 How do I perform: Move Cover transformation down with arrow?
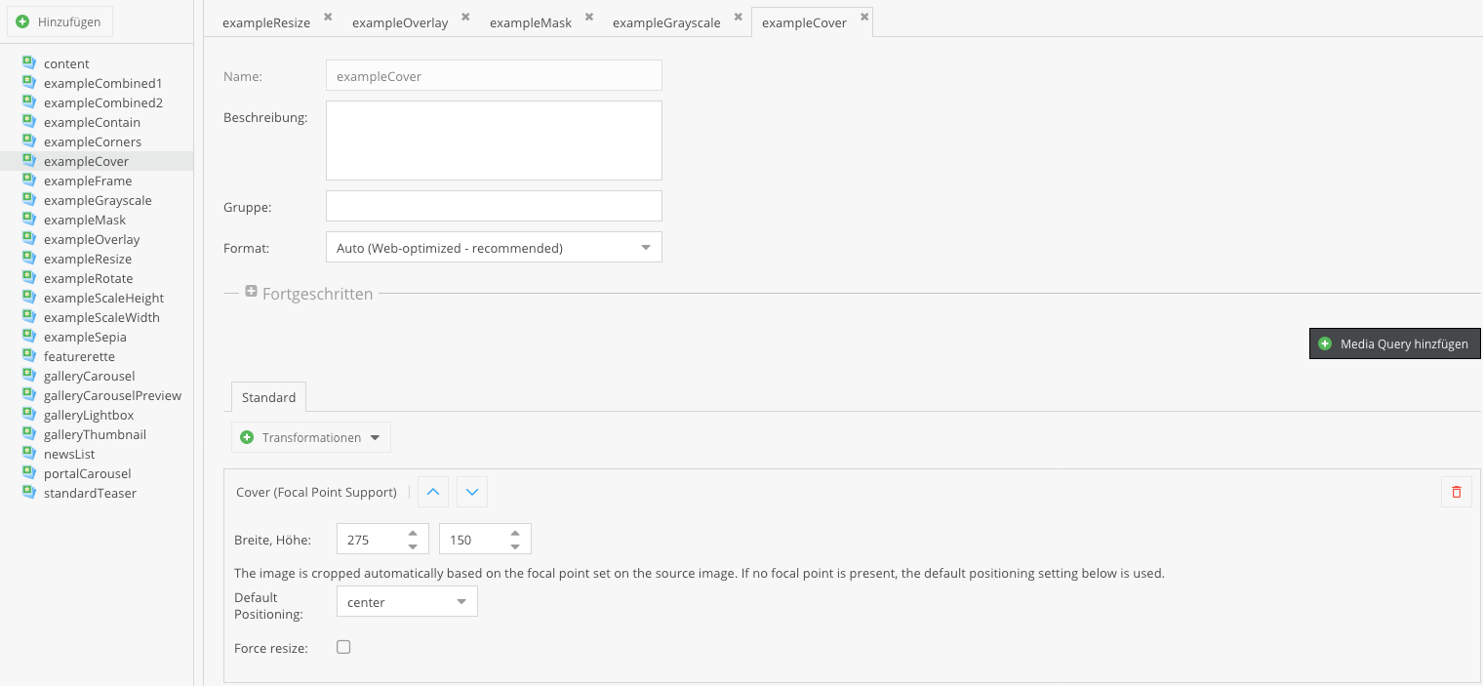coord(472,492)
